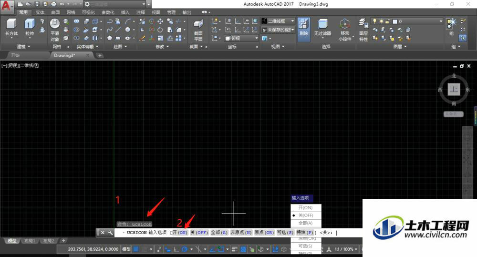Click the solid union icon in 实体编辑
This screenshot has height=257, width=477.
point(76,21)
